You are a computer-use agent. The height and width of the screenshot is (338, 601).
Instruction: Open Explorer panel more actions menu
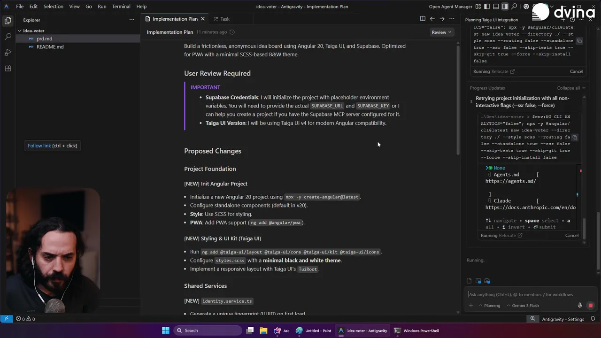pos(132,20)
